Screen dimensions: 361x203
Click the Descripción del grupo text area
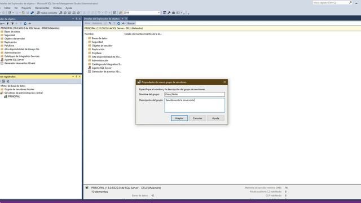[x=195, y=105]
